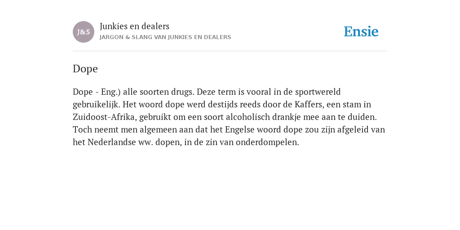460x230 pixels.
Task: Click the word "Kaffers" in the text
Action: 309,104
